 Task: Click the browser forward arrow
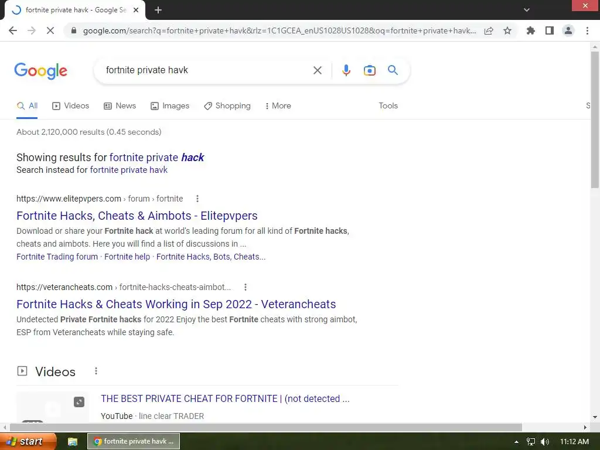[32, 30]
